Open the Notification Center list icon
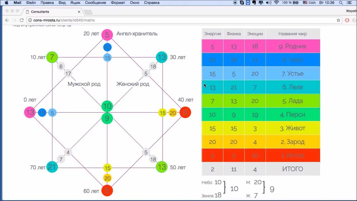Screen dimensions: 357x201 pyautogui.click(x=349, y=3)
